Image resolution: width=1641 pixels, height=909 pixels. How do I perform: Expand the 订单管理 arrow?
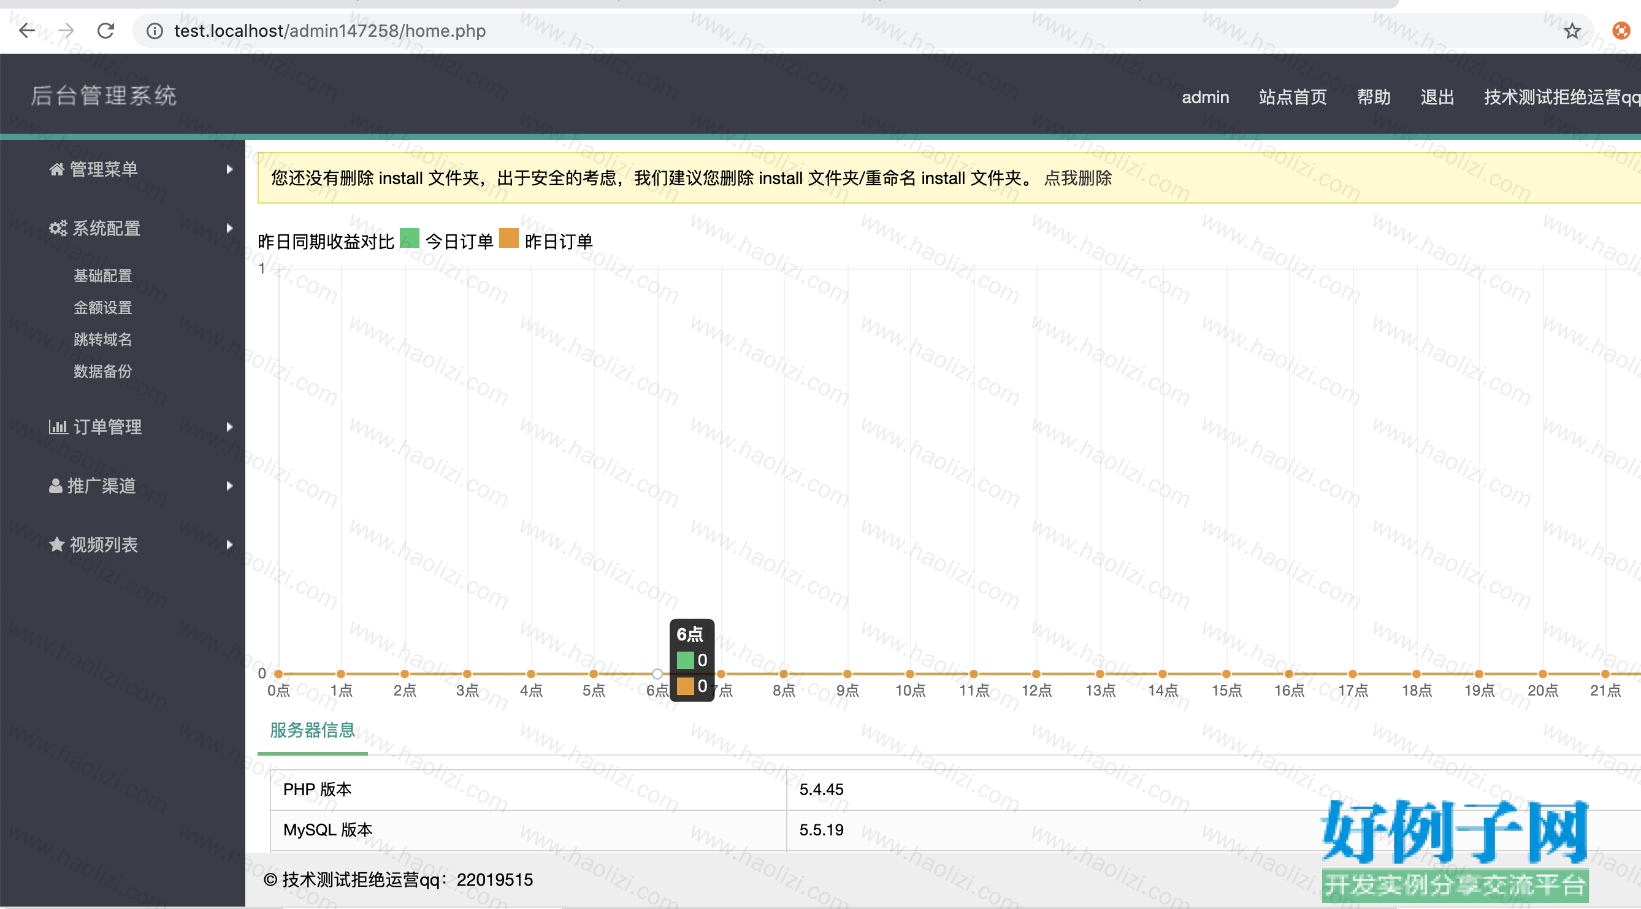[x=229, y=427]
